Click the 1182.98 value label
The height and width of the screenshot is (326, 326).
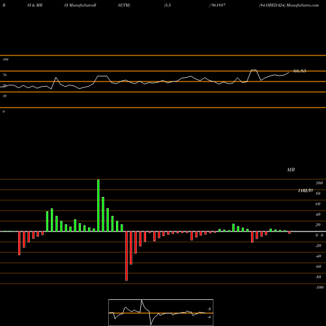pos(306,190)
